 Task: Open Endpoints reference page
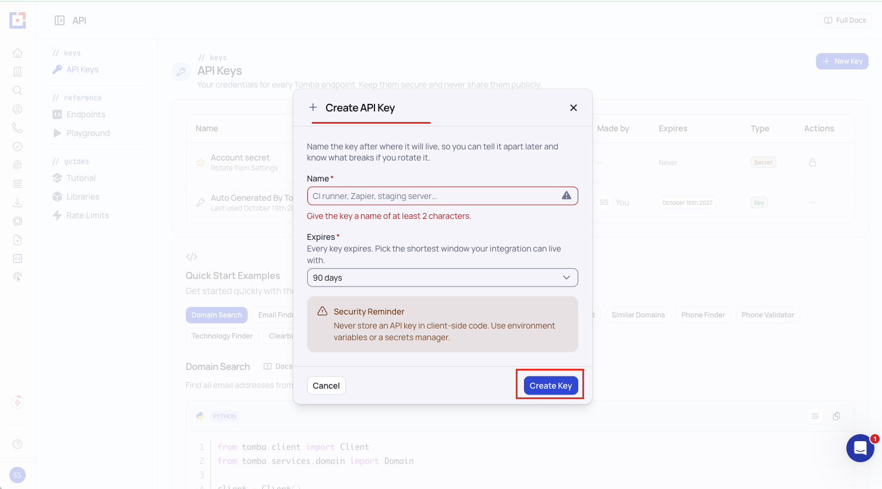click(79, 114)
